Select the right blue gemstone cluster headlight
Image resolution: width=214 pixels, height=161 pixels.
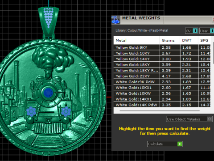[x=66, y=111]
